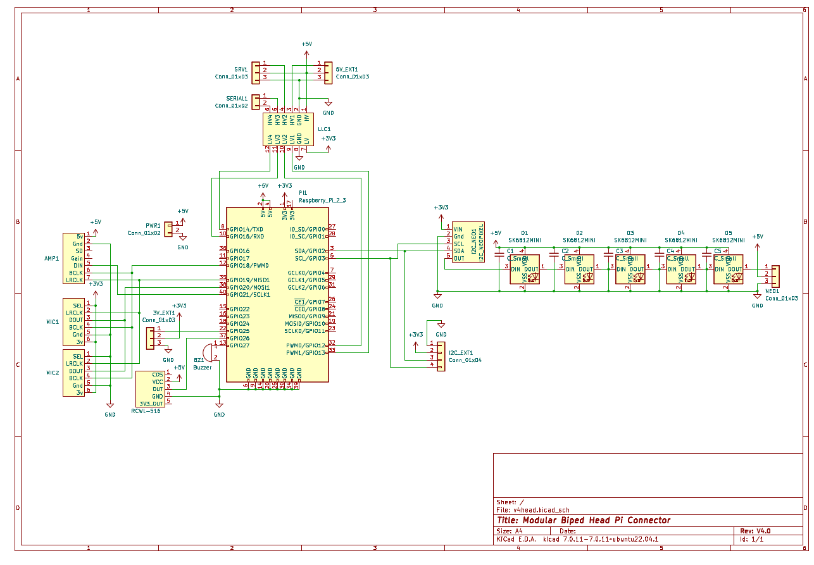Click the 'VIN' pin label on I2C_NEO1

(x=459, y=229)
